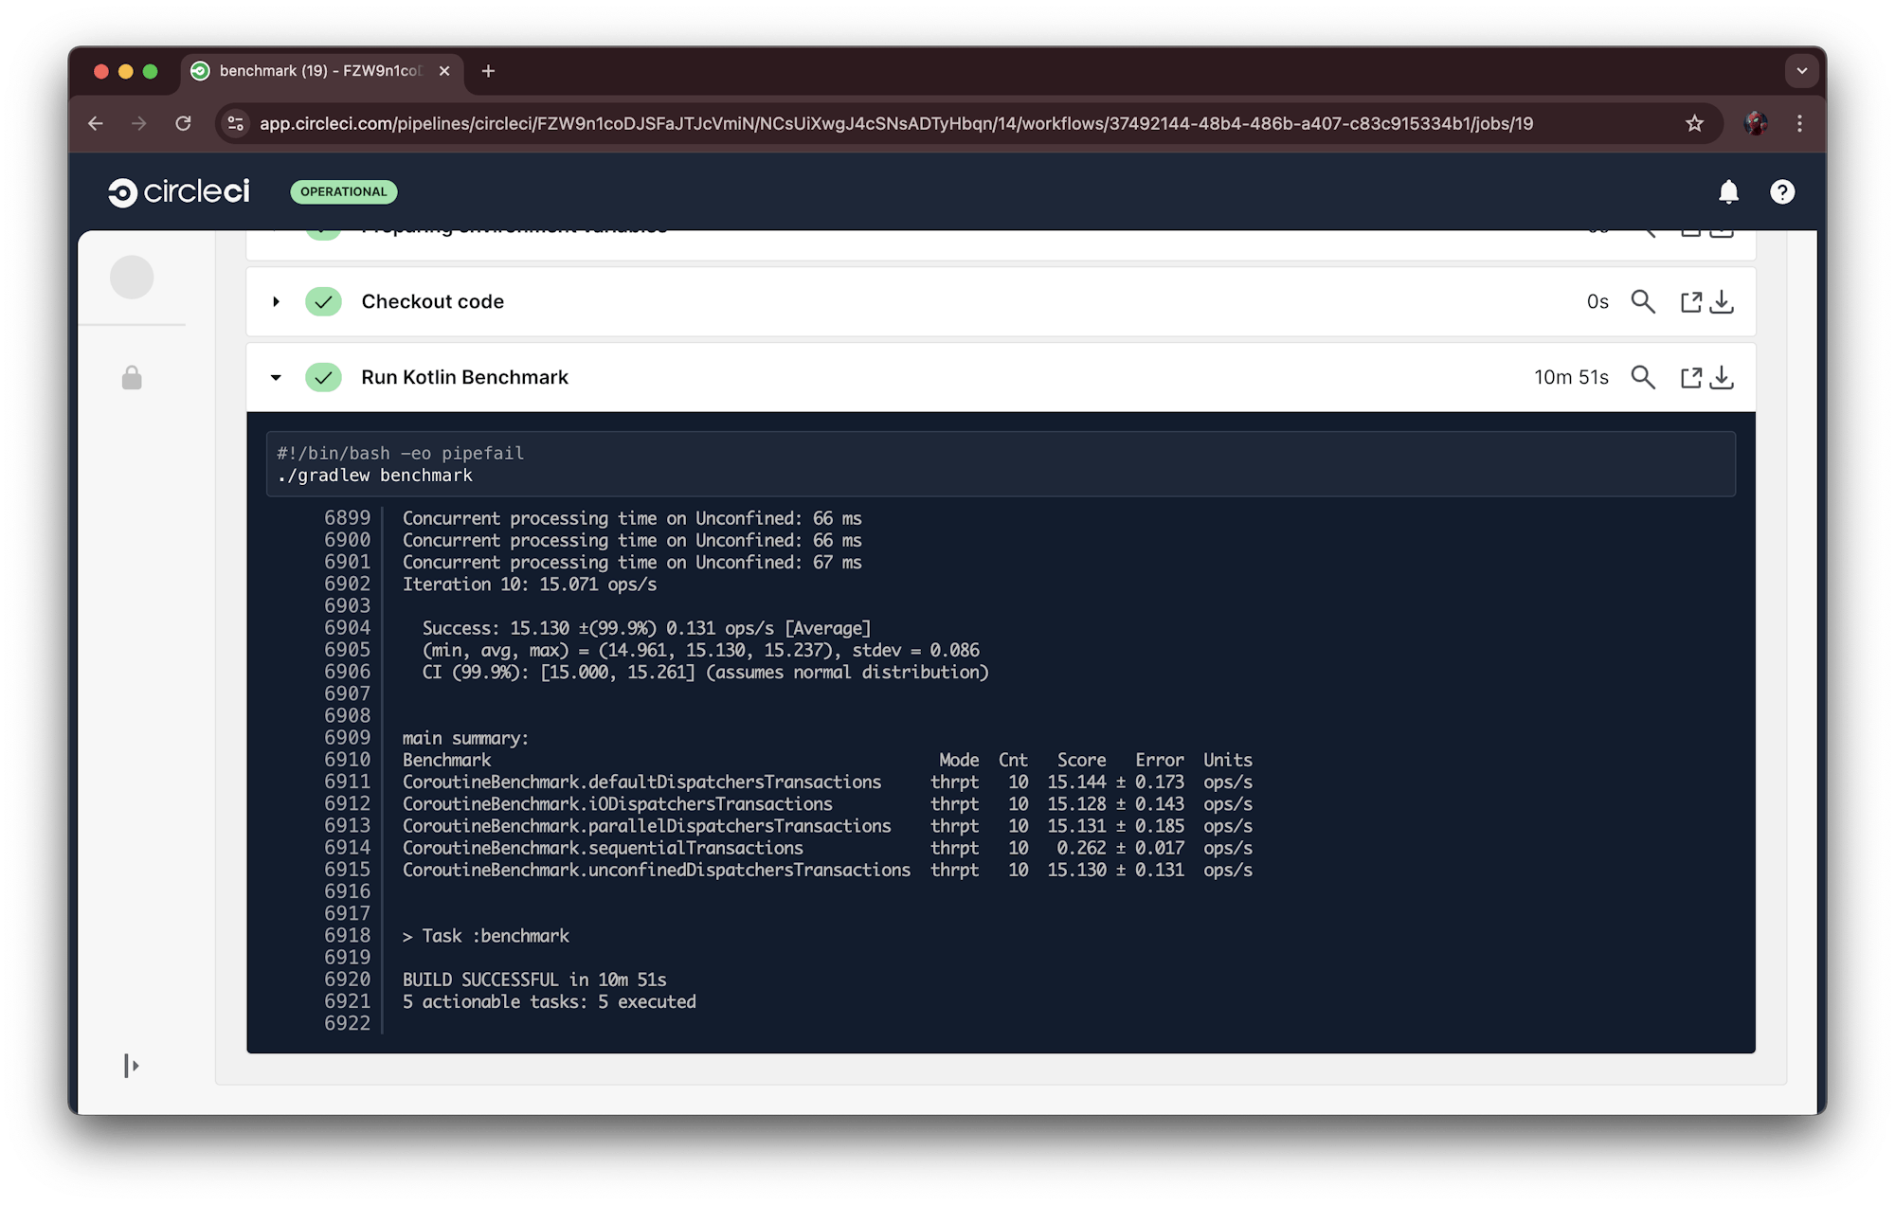
Task: Search within Run Kotlin Benchmark logs
Action: [x=1644, y=377]
